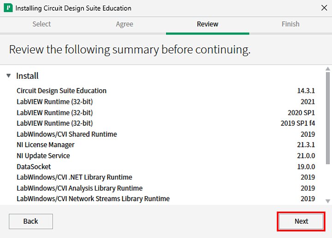Select LabVIEW Runtime 2020 SP1 row
This screenshot has height=238, width=332.
pos(166,113)
